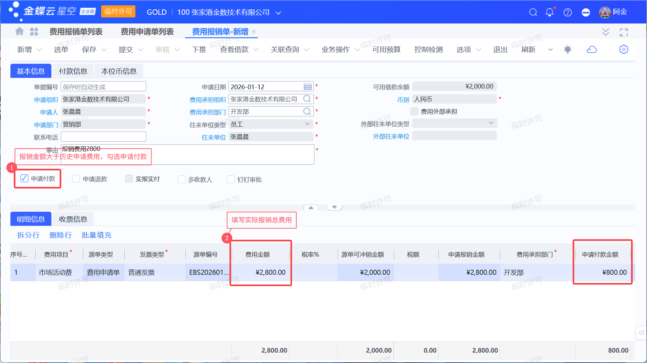Uncheck the 申请付款 checkbox
647x363 pixels.
point(24,178)
